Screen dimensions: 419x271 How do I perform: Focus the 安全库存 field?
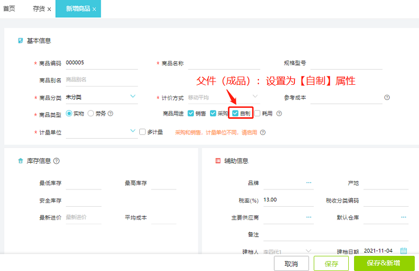click(84, 200)
